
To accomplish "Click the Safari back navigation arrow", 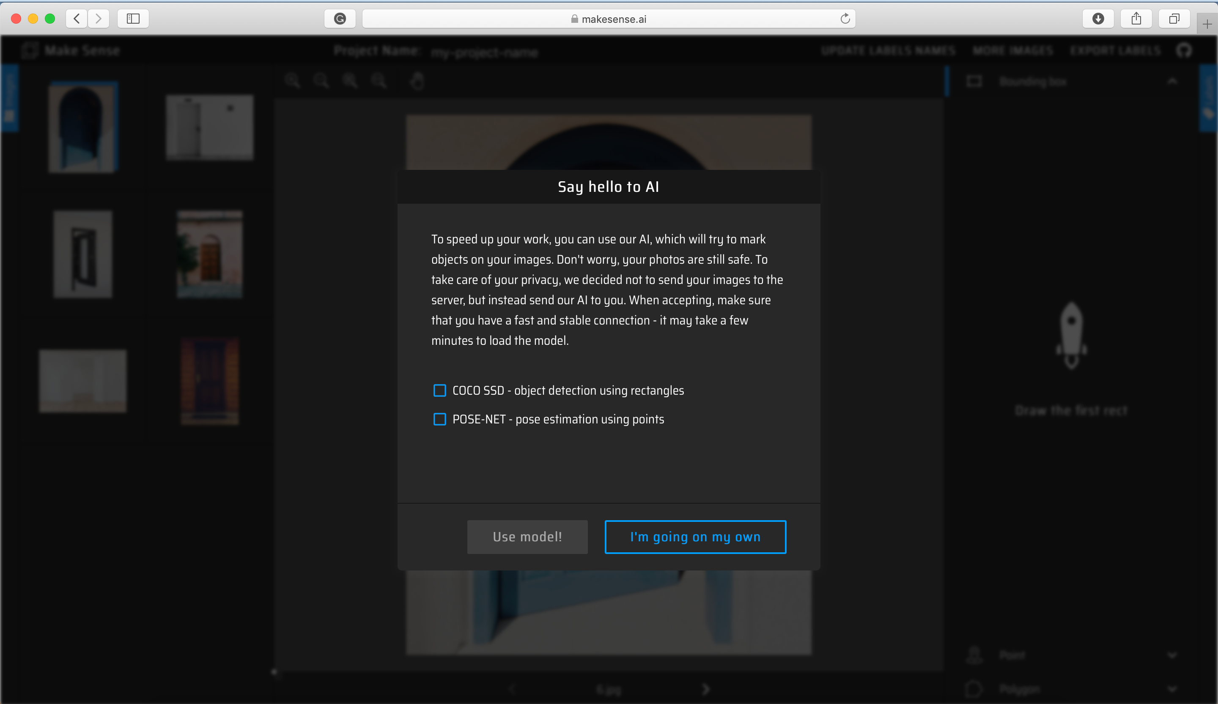I will (77, 19).
